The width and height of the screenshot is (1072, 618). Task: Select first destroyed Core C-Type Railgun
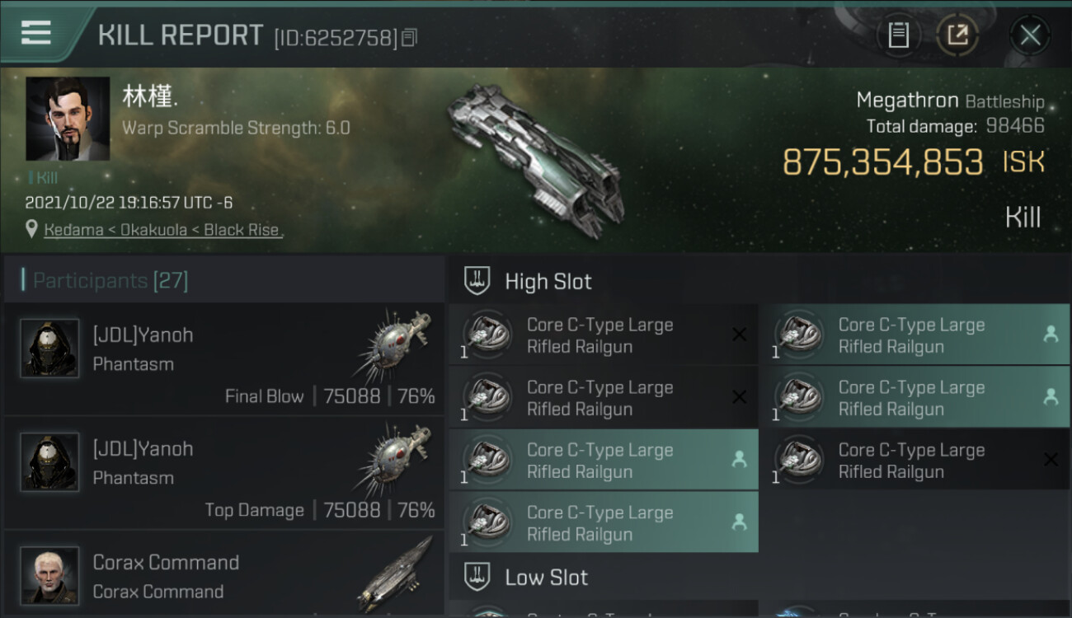(604, 335)
